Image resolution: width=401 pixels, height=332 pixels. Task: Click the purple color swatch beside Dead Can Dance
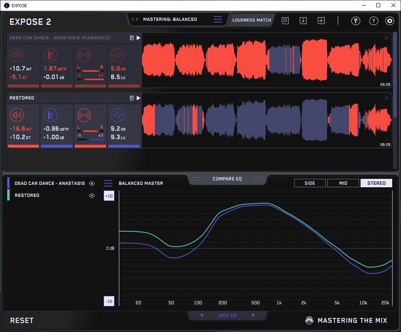point(8,183)
